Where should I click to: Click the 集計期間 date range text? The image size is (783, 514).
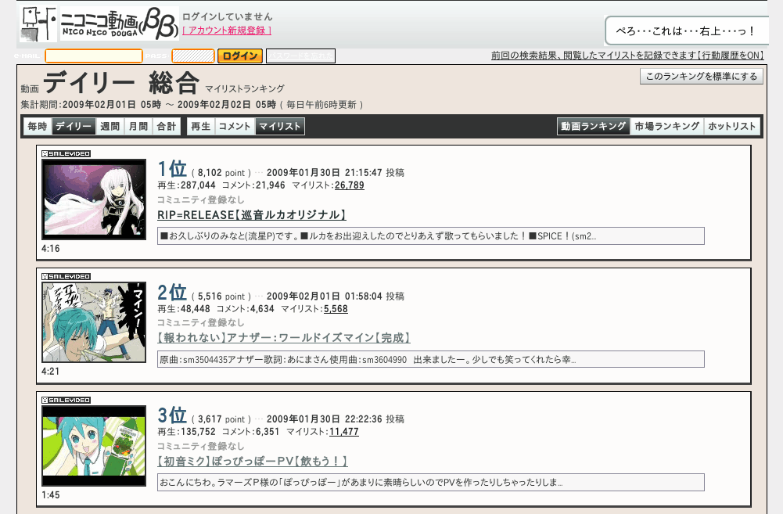192,105
